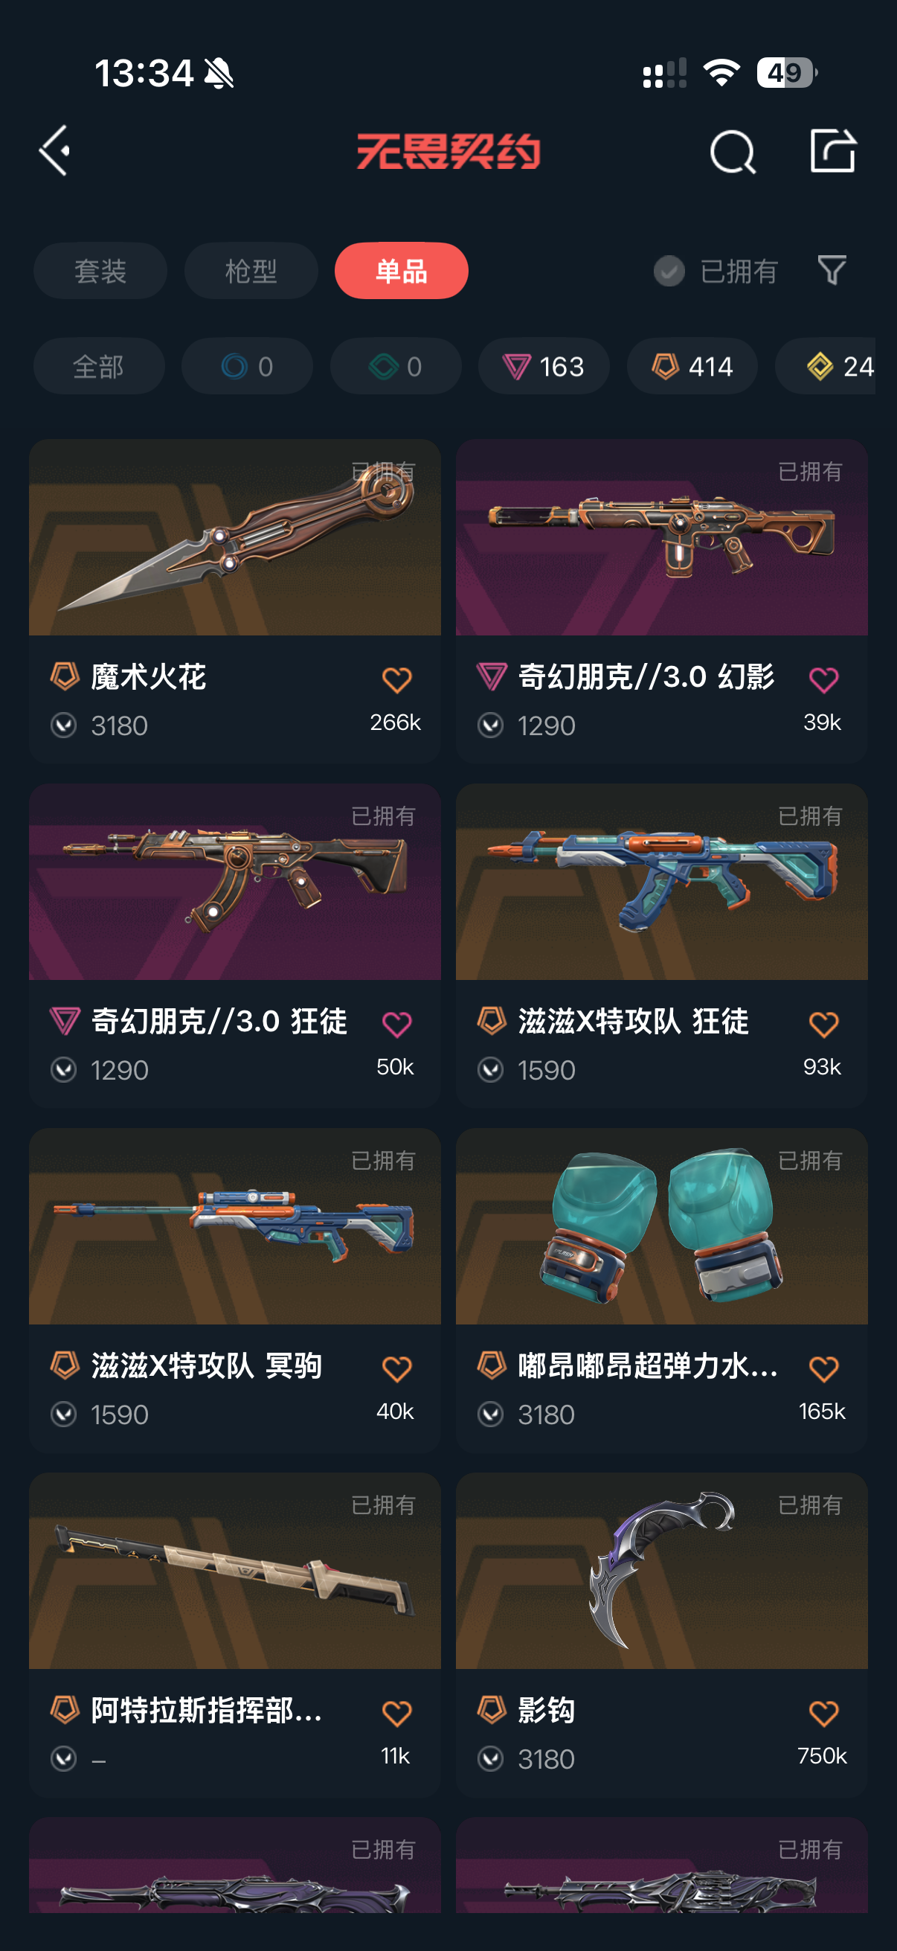Filter by orange tier 414 chip
Screen dimensions: 897x1951
point(692,366)
